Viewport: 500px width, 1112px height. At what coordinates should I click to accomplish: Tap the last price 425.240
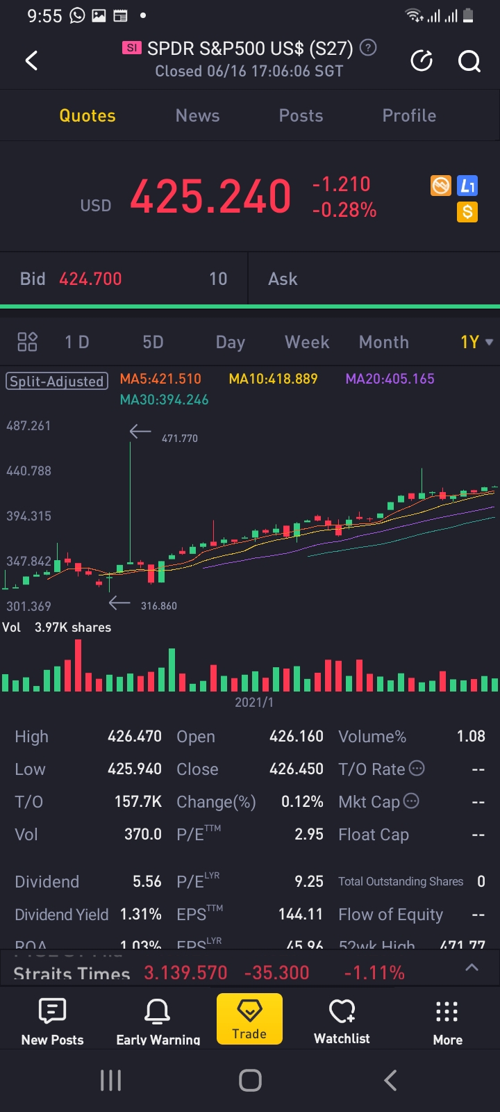tap(210, 197)
